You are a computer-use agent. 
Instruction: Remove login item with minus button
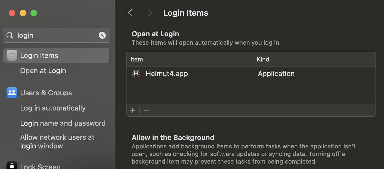146,110
